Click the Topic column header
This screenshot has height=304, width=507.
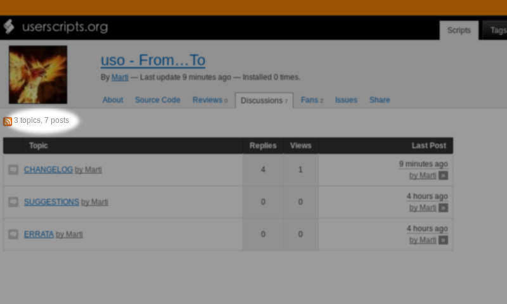[38, 146]
